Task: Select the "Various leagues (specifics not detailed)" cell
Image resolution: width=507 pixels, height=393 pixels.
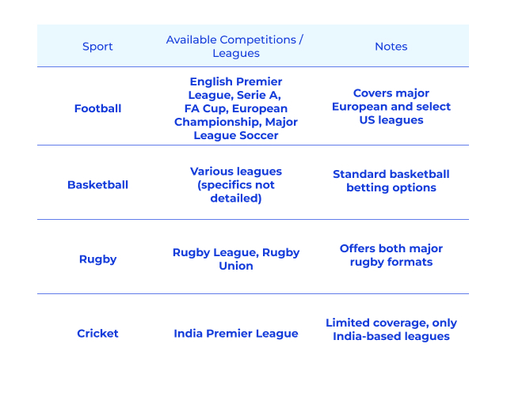Action: [x=235, y=185]
